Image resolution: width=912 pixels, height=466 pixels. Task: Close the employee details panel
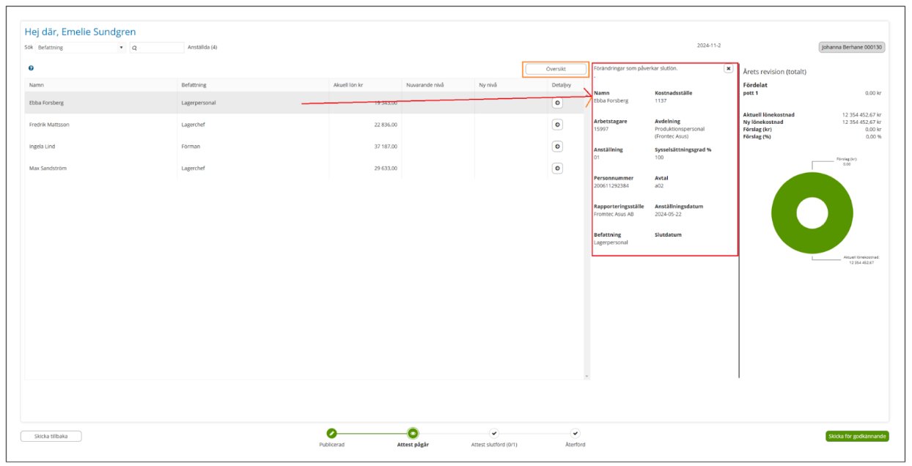728,68
